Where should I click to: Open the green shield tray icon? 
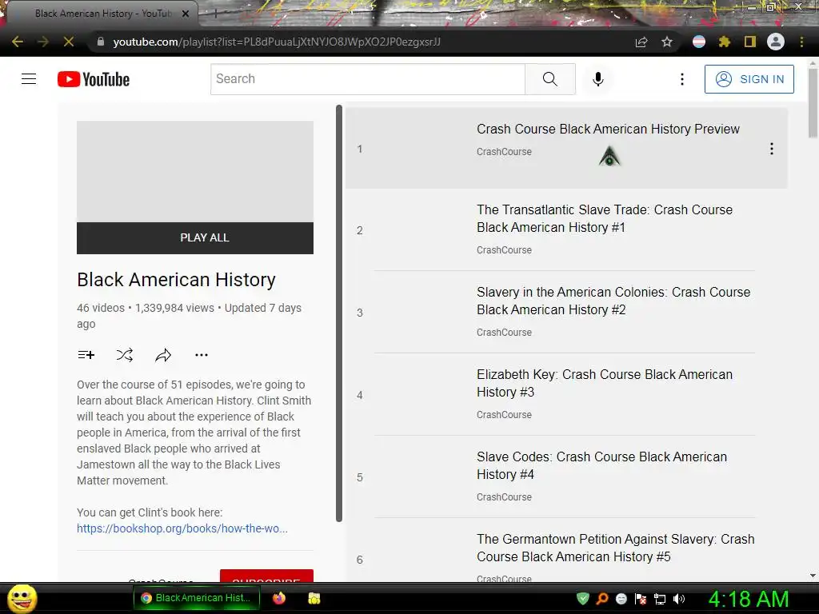[583, 598]
